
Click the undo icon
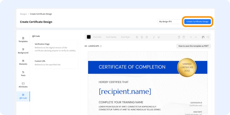203,37
